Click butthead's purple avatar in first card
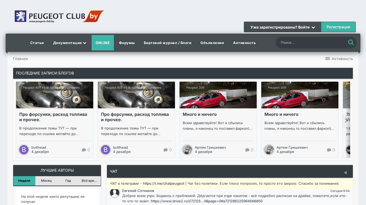Image resolution: width=366 pixels, height=205 pixels. pos(24,150)
